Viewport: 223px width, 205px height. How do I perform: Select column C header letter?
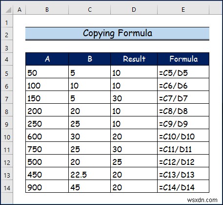tap(90, 10)
